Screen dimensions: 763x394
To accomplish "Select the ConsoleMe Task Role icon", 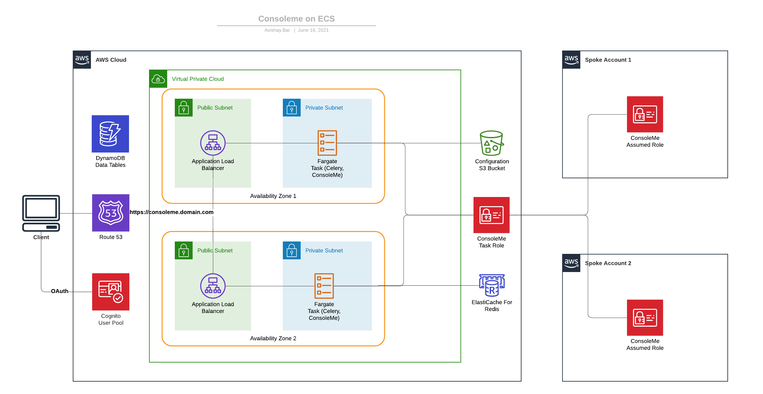I will (492, 215).
